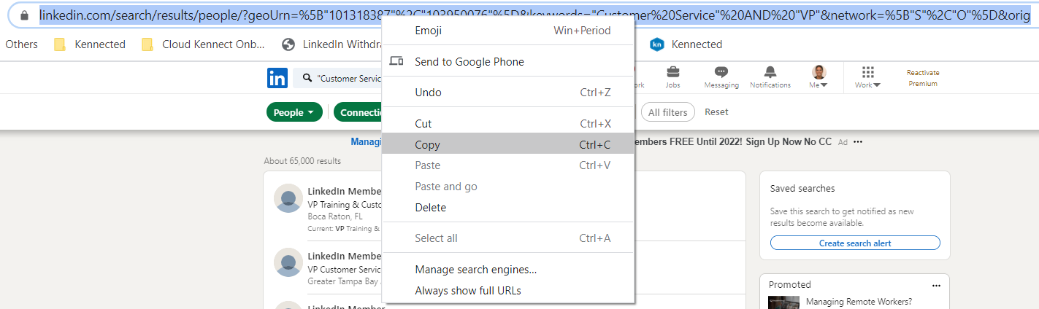Expand the People filter dropdown
Viewport: 1039px width, 309px height.
pyautogui.click(x=294, y=112)
